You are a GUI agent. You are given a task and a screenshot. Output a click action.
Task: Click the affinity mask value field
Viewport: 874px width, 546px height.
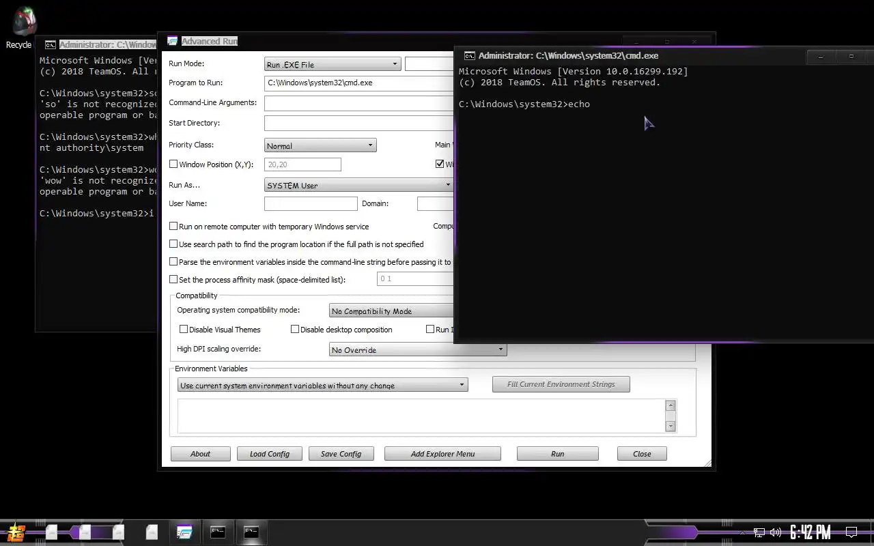pyautogui.click(x=415, y=279)
